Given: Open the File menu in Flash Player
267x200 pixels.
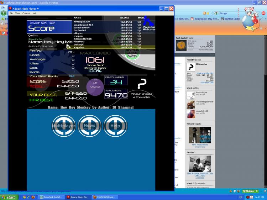Looking at the screenshot, I should pyautogui.click(x=11, y=13).
